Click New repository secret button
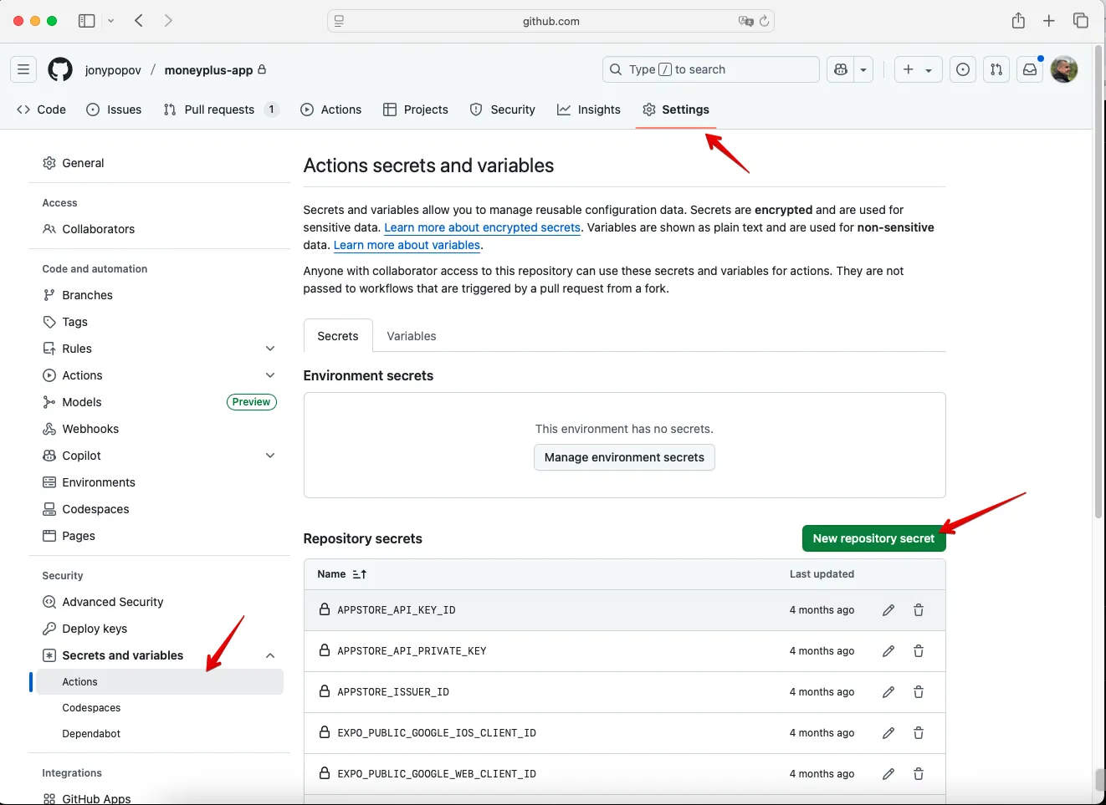This screenshot has height=805, width=1106. 873,538
